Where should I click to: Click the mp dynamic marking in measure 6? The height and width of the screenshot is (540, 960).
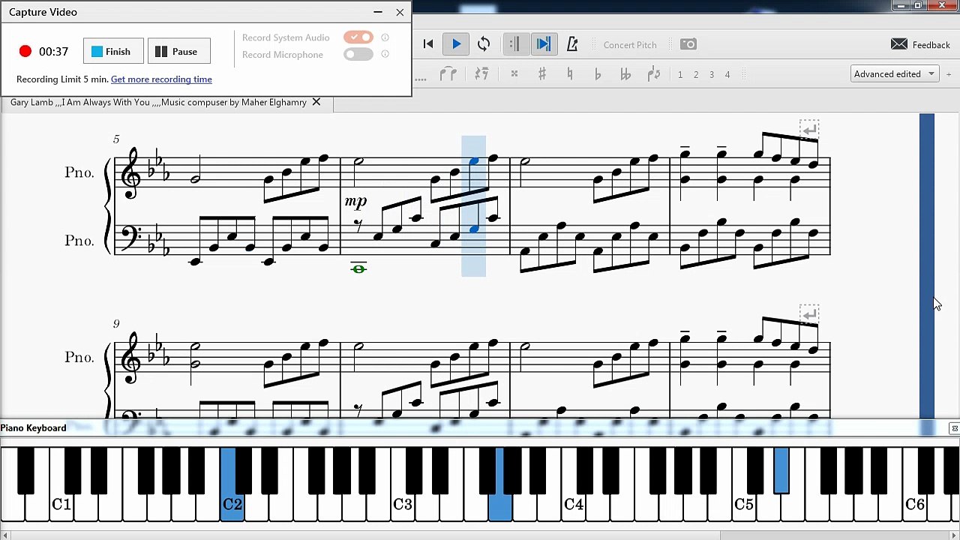355,201
